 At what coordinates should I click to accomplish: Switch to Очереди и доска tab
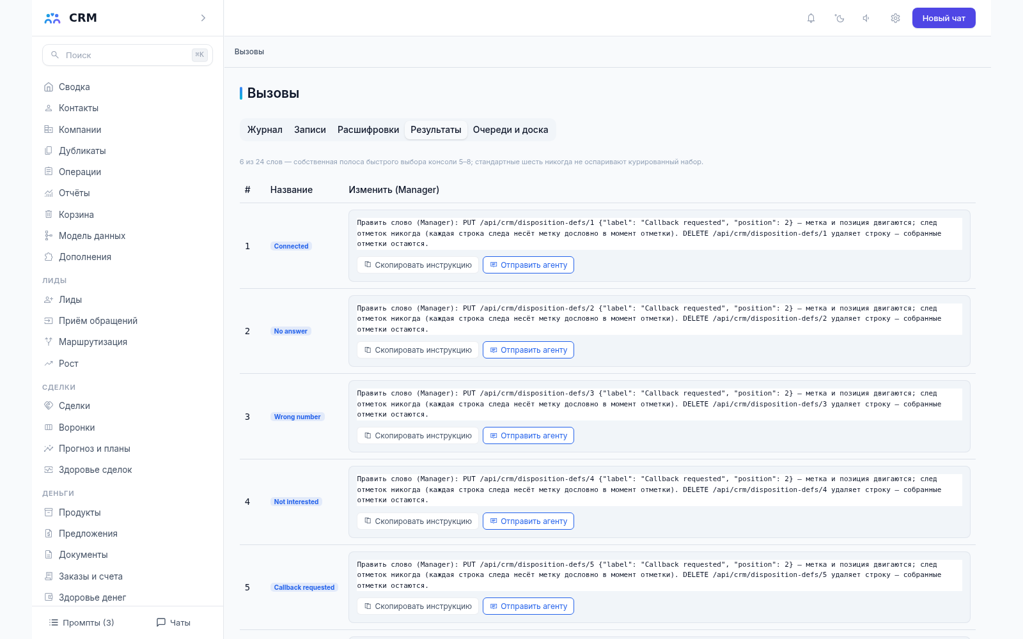(x=510, y=130)
